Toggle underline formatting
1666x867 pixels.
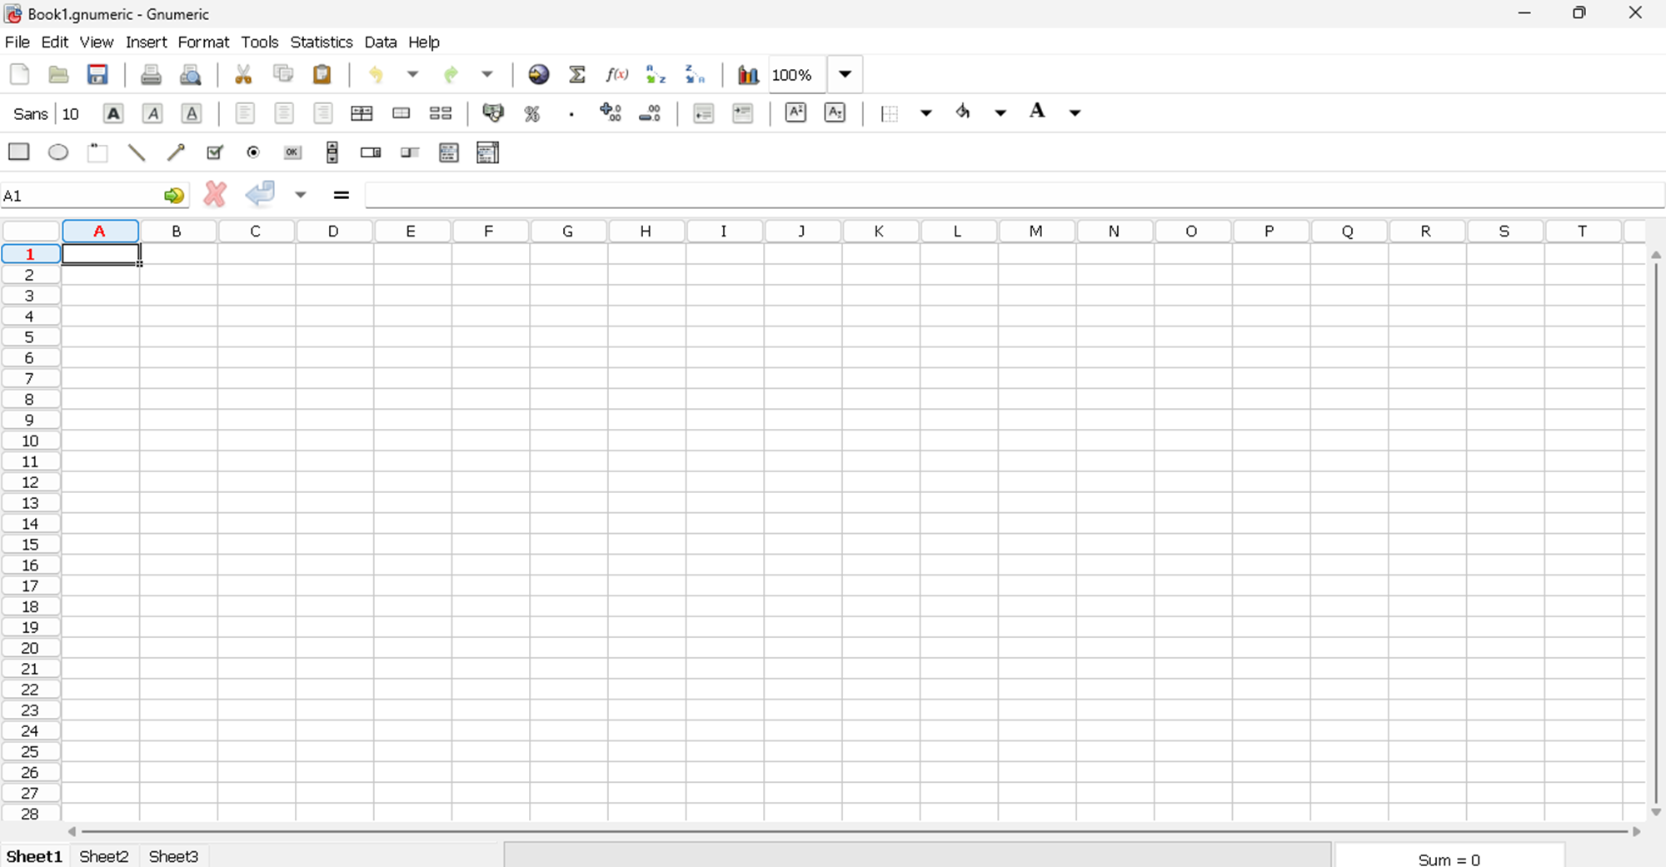point(192,113)
